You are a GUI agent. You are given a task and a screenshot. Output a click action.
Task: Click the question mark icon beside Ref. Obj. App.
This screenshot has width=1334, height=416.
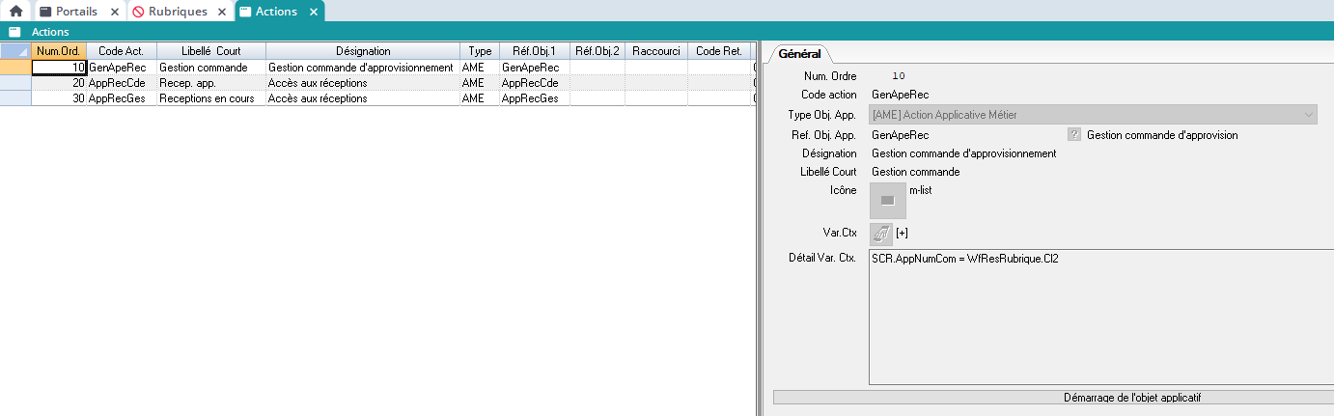pos(1073,135)
